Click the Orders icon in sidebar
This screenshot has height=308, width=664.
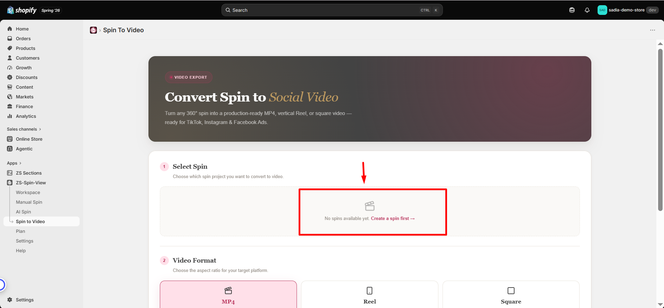tap(10, 38)
